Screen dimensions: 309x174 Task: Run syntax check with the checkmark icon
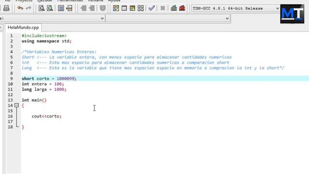pyautogui.click(x=151, y=8)
